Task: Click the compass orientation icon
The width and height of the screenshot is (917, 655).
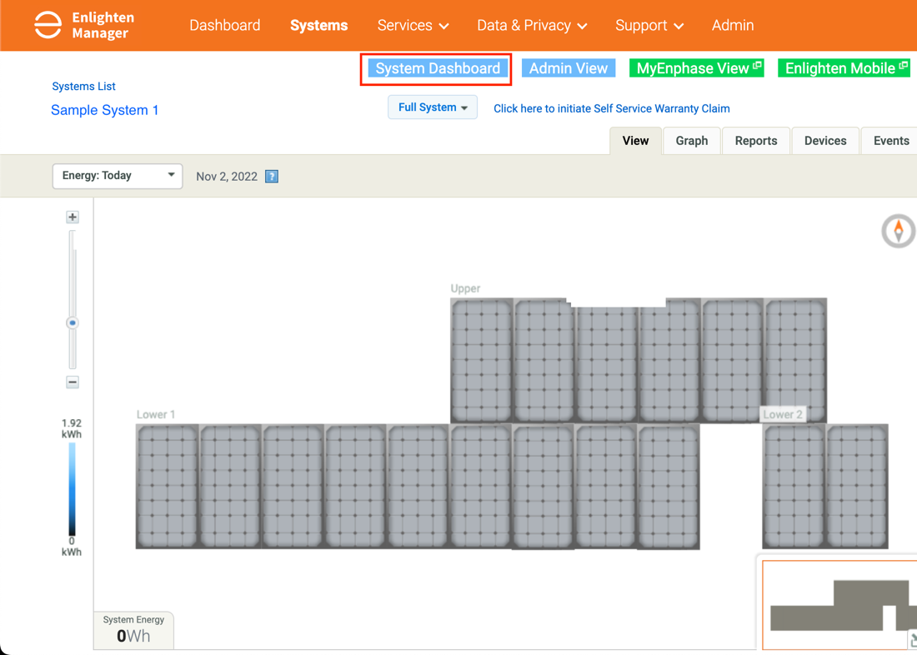Action: [898, 231]
